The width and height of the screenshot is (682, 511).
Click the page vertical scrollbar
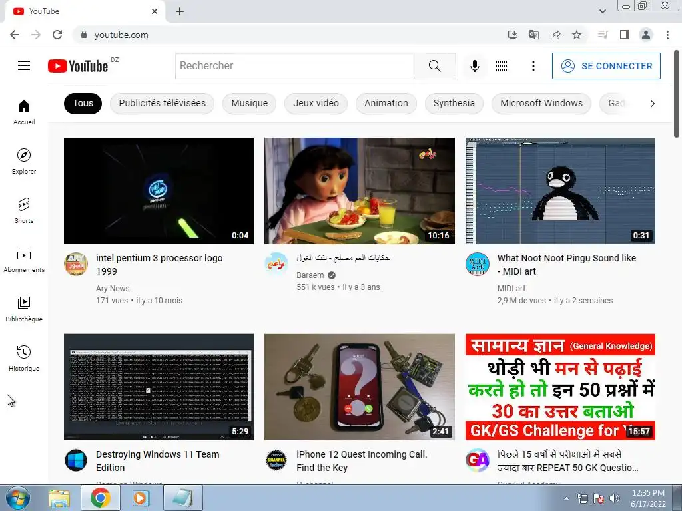point(677,93)
